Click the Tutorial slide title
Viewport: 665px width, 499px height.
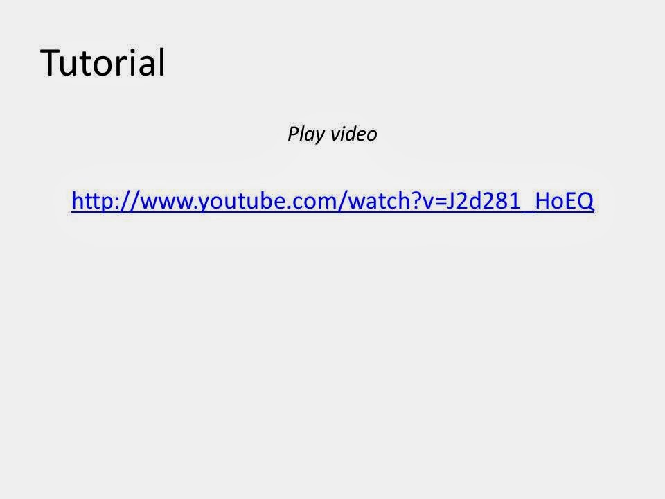point(103,62)
